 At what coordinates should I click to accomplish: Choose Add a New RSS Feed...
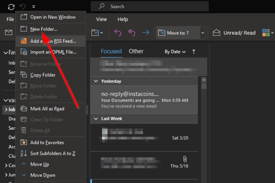click(51, 41)
